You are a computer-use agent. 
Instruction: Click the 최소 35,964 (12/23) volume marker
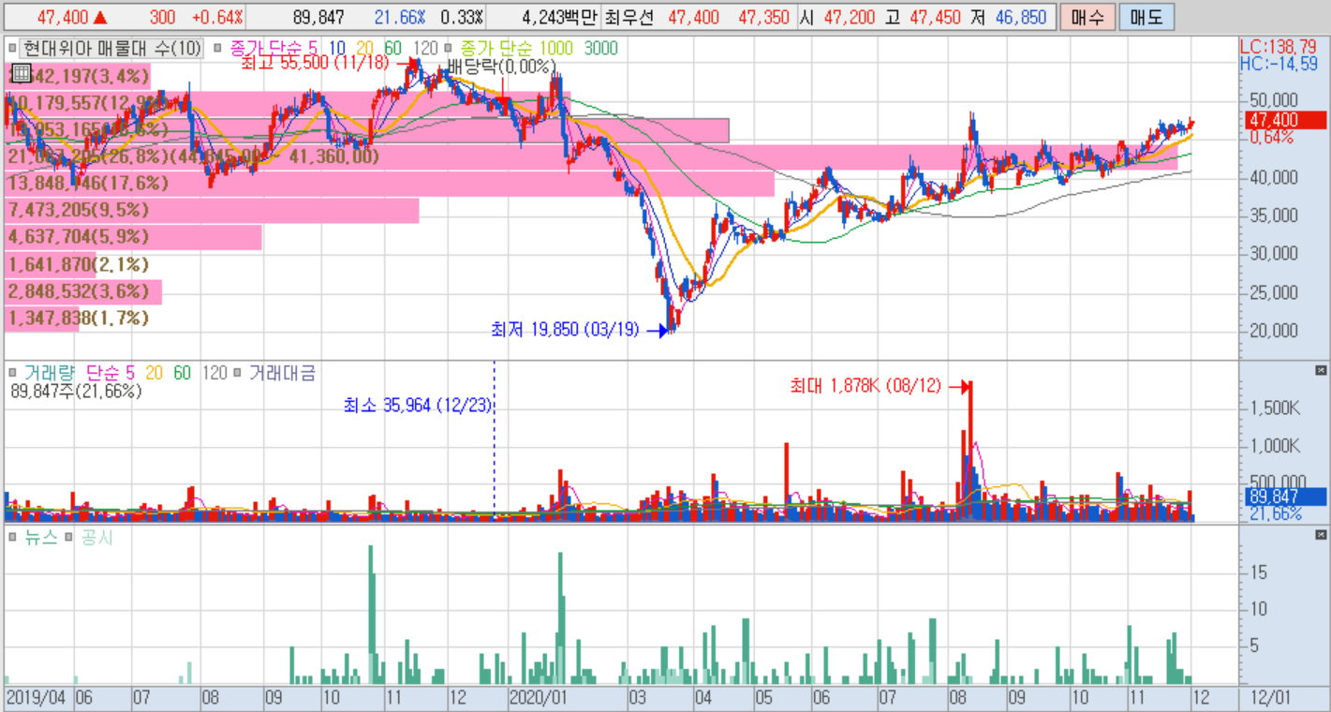[418, 406]
